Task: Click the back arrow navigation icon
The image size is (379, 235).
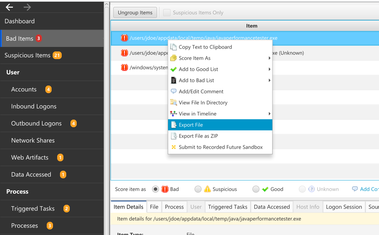Action: pyautogui.click(x=9, y=7)
